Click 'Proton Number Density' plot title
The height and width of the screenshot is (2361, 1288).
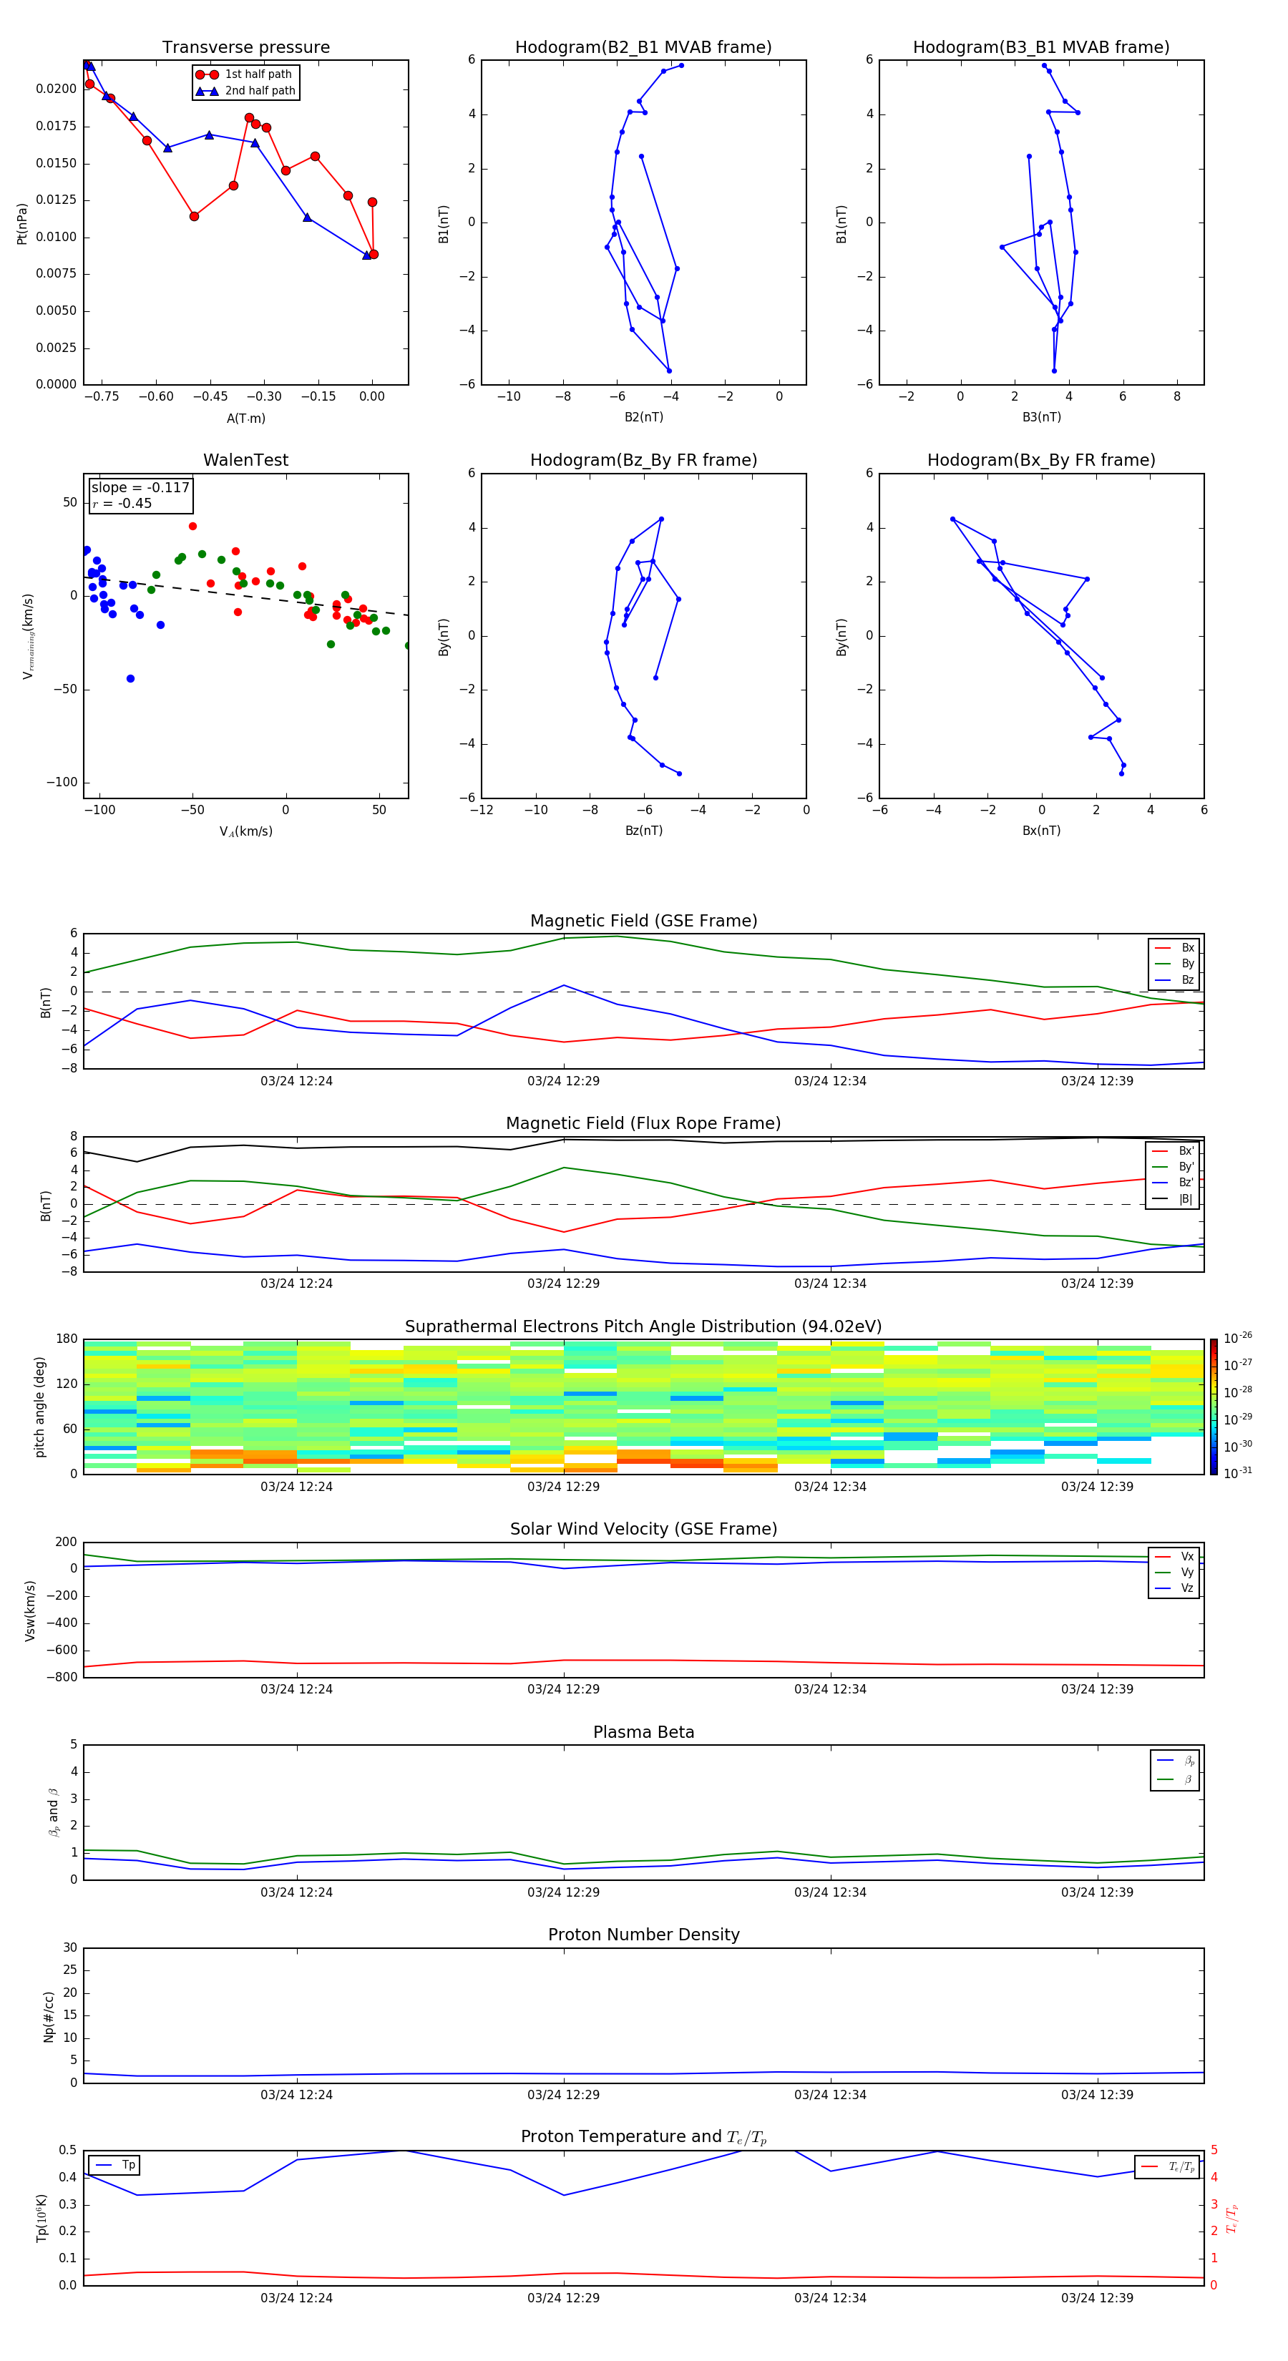pyautogui.click(x=643, y=1935)
